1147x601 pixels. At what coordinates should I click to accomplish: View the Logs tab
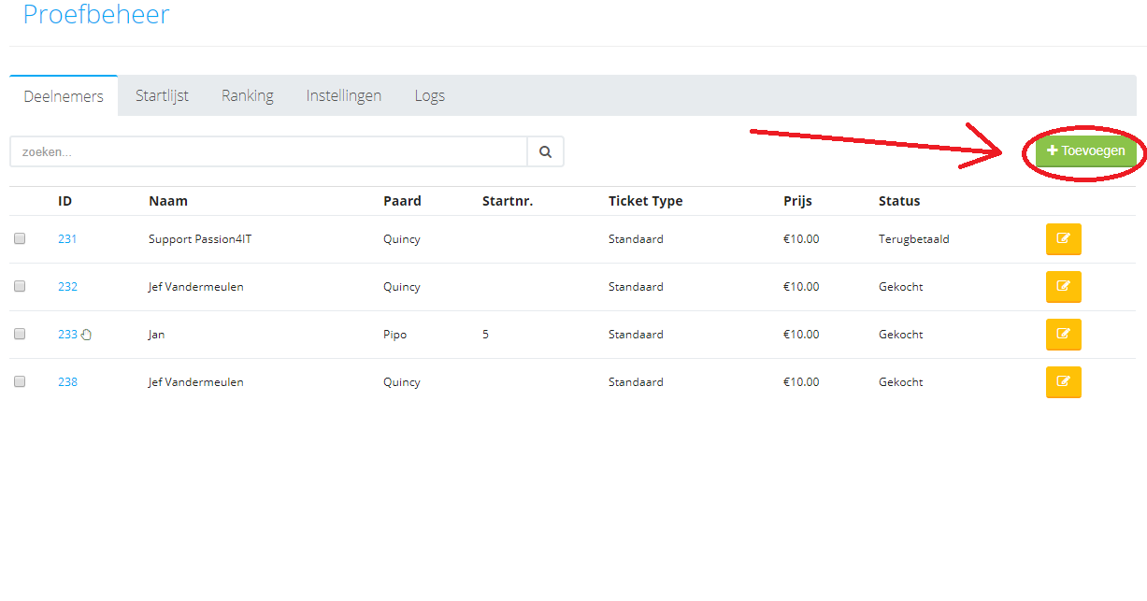pyautogui.click(x=430, y=95)
